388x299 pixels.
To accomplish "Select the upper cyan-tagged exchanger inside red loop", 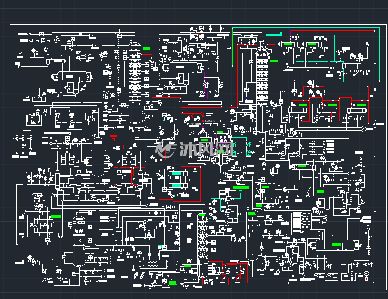I will (177, 174).
